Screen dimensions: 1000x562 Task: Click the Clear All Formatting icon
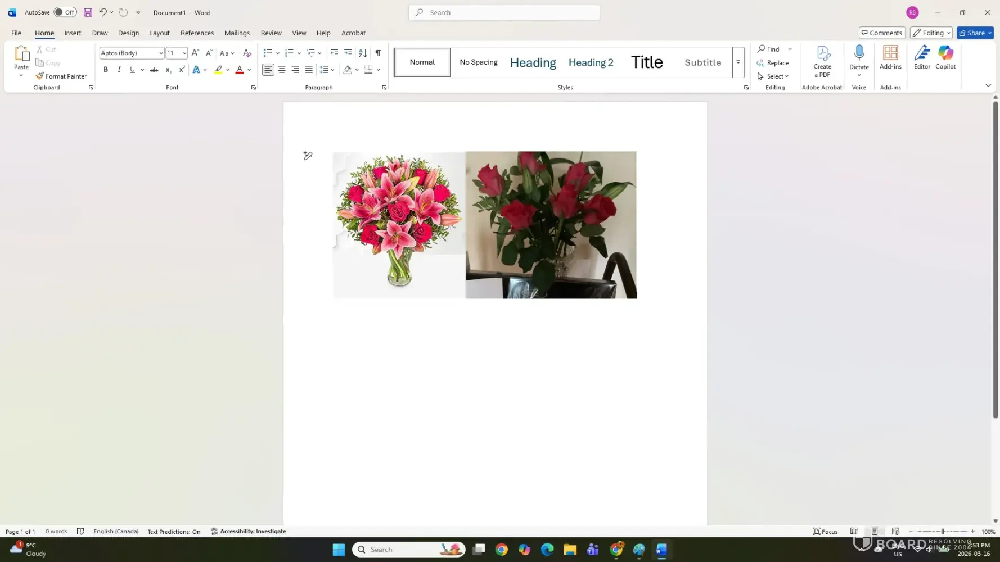247,53
